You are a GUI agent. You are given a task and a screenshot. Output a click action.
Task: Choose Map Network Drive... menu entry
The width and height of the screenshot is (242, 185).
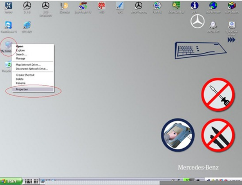click(x=28, y=65)
